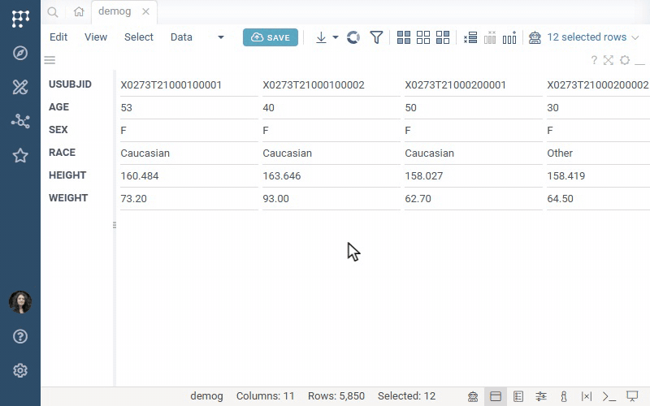Open the viewer hamburger menu
The height and width of the screenshot is (406, 650).
50,60
